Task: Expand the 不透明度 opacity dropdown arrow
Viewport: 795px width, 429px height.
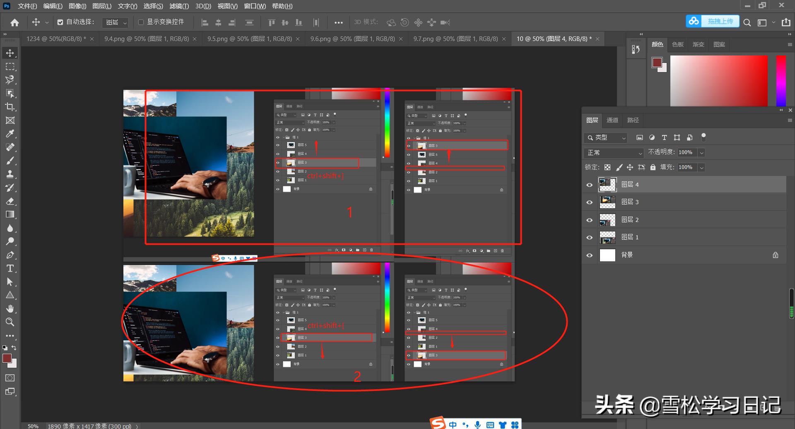Action: [701, 153]
